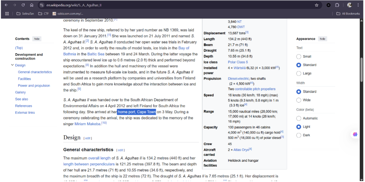Click the floating brain extension icon

point(355,134)
